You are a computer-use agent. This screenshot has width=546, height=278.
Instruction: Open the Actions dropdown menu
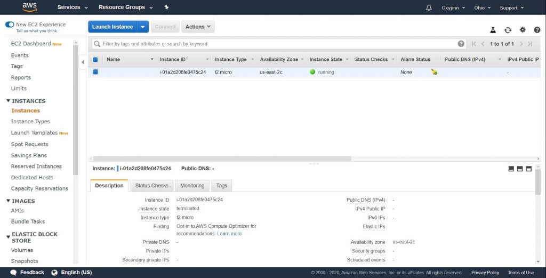click(198, 27)
